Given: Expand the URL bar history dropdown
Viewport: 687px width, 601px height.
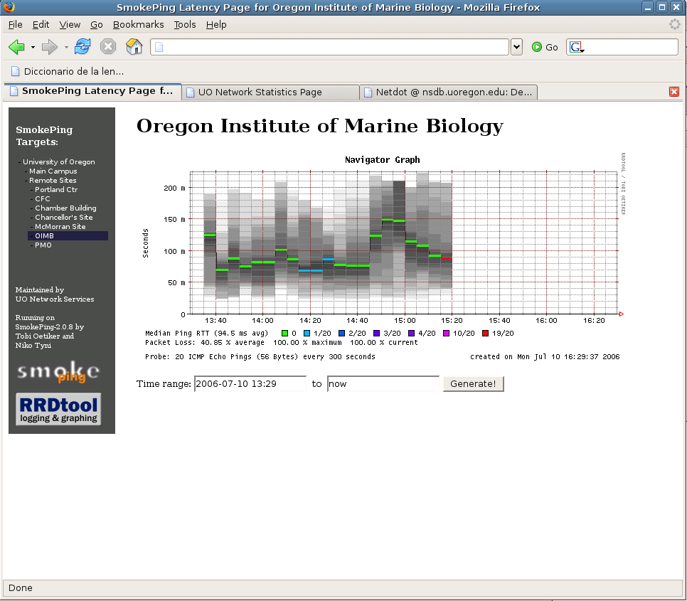Looking at the screenshot, I should pyautogui.click(x=516, y=47).
